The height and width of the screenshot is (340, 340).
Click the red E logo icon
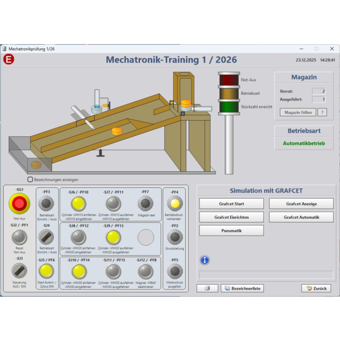click(x=8, y=60)
